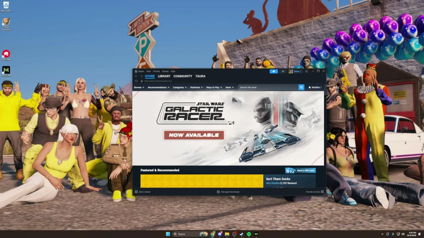Switch Steam to Big Picture mode
Viewport: 424px width, 238px height.
point(306,71)
